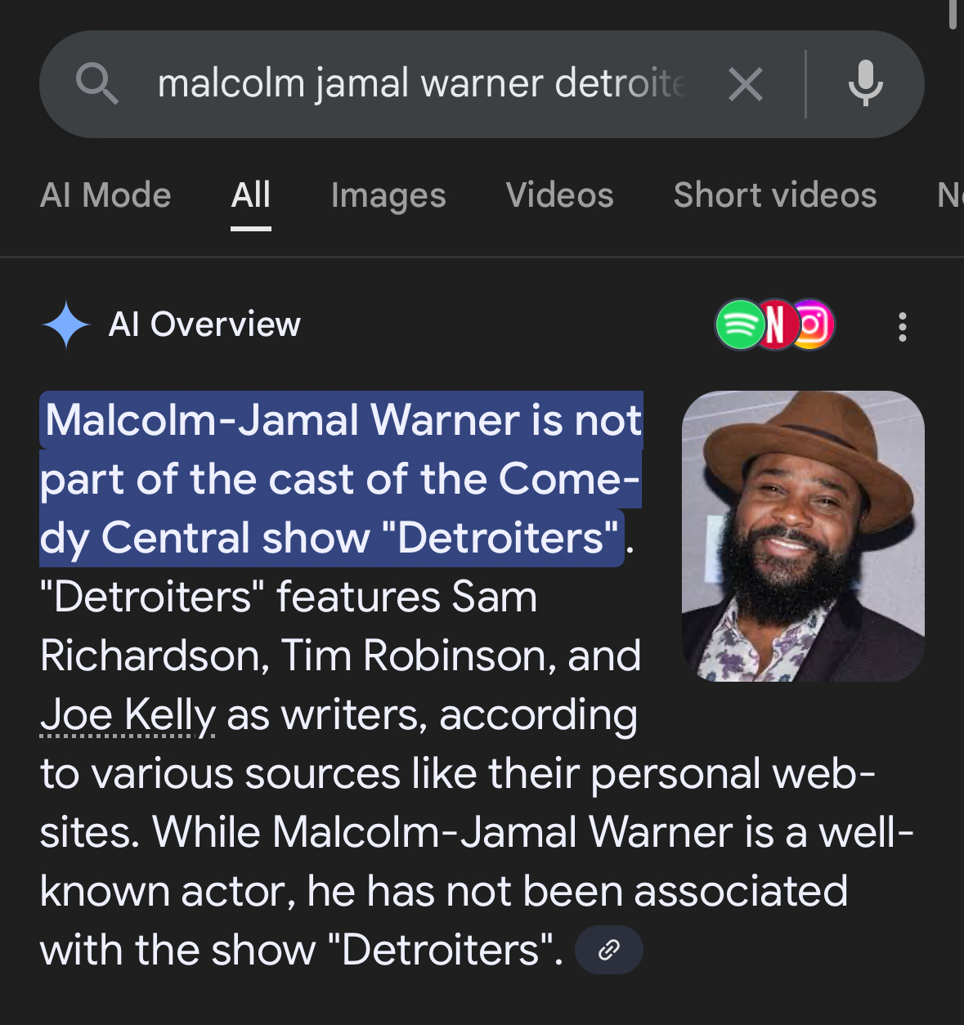
Task: Select the partially visible tab after Short videos
Action: [x=949, y=195]
